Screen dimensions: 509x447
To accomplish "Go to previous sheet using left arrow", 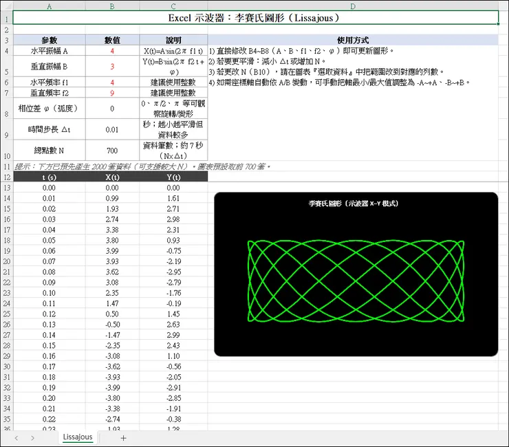I will coord(17,438).
